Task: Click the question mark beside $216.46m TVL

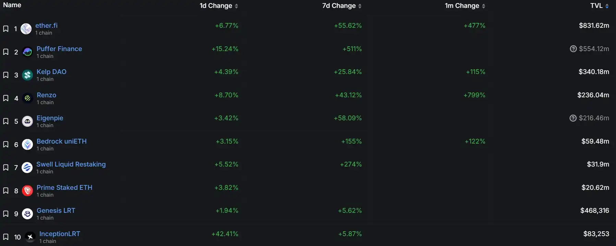Action: pos(573,118)
